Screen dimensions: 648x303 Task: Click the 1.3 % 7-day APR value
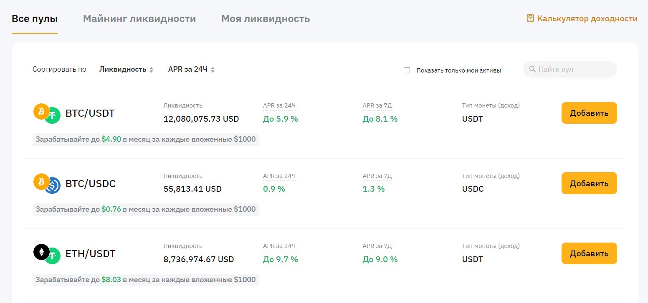(373, 189)
